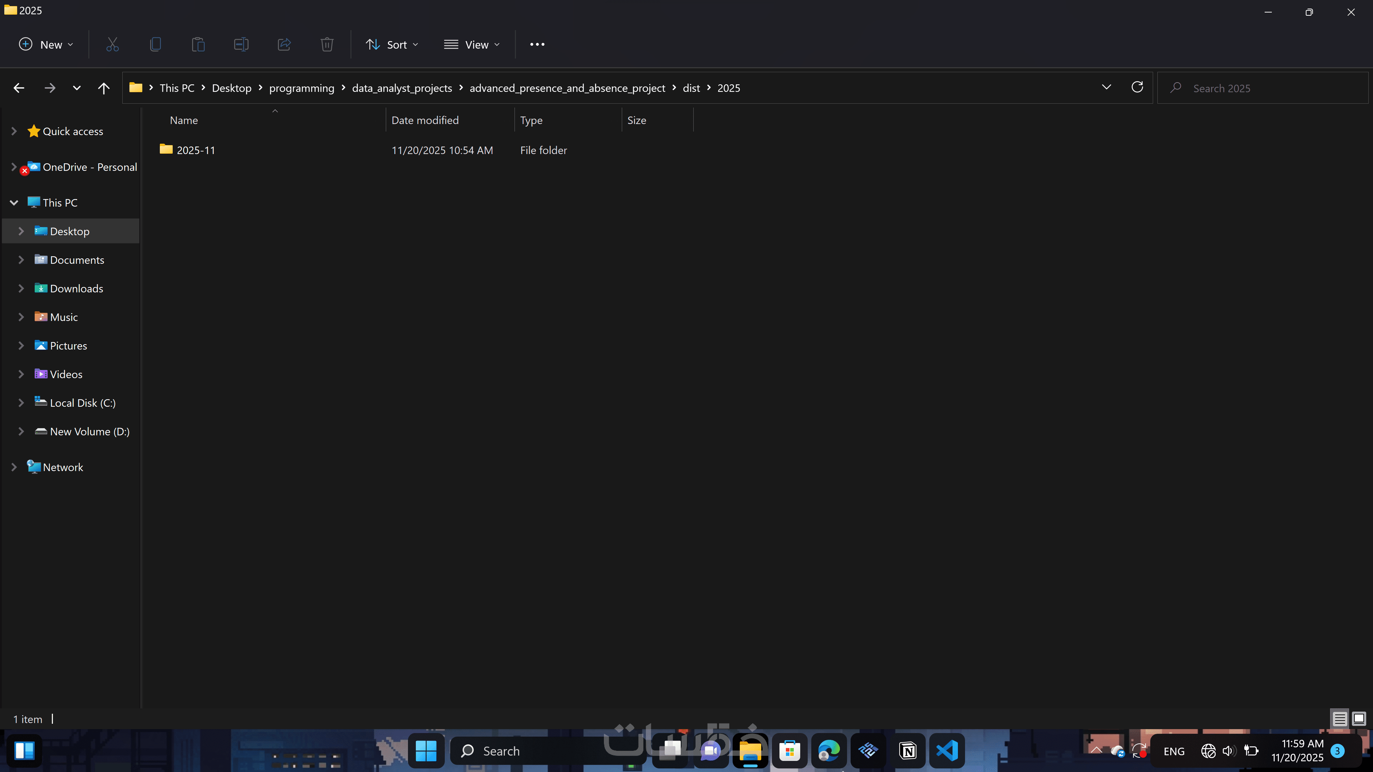This screenshot has width=1373, height=772.
Task: Click the Rename icon in toolbar
Action: pos(241,45)
